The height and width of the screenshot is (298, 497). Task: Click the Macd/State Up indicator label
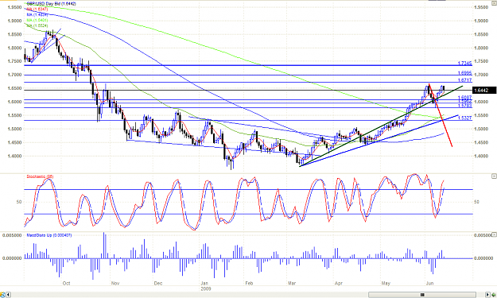pos(49,235)
